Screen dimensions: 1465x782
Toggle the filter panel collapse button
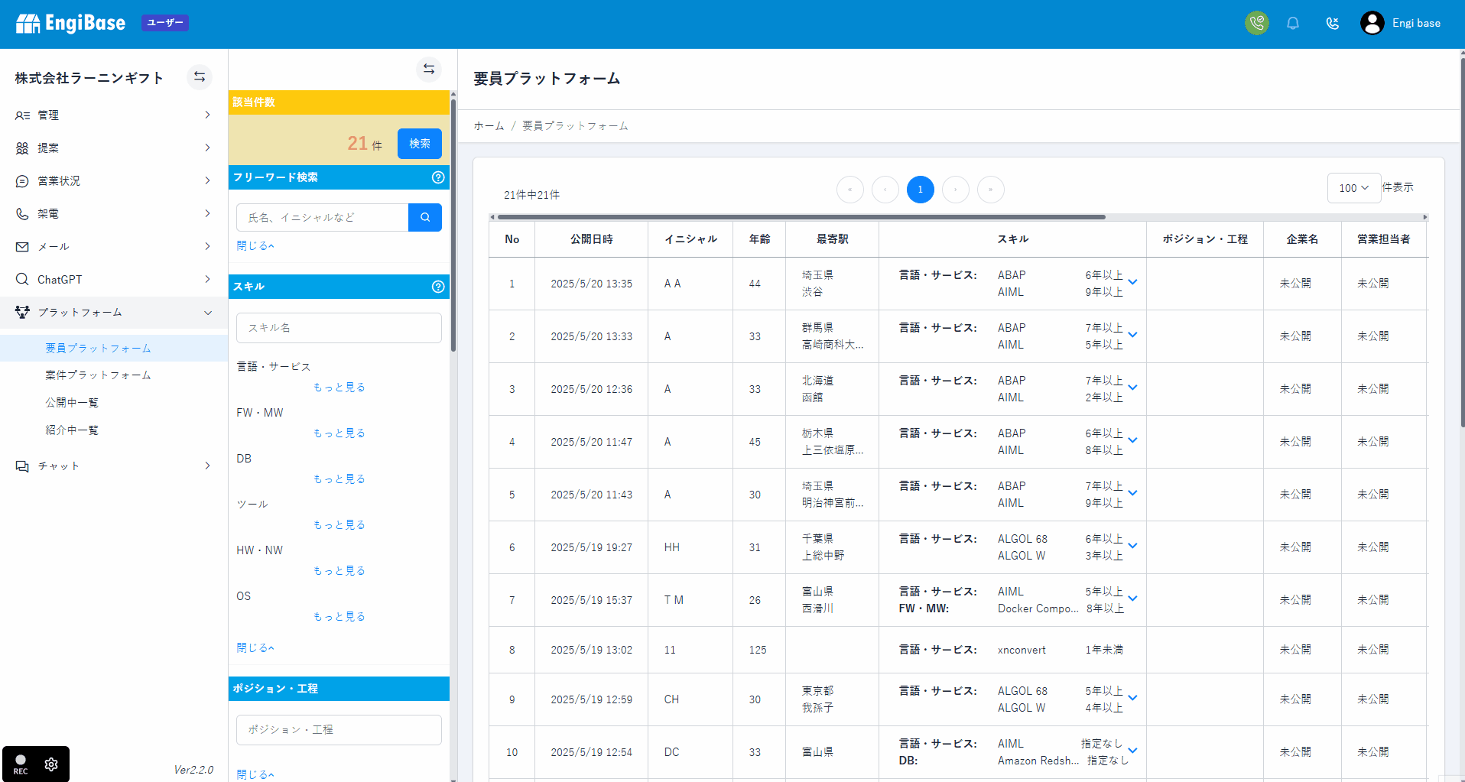click(429, 69)
